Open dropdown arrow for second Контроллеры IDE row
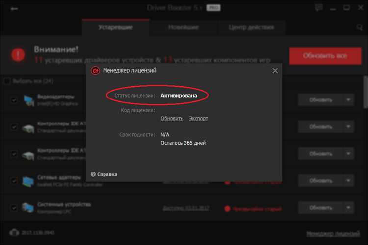The image size is (368, 245). [348, 154]
